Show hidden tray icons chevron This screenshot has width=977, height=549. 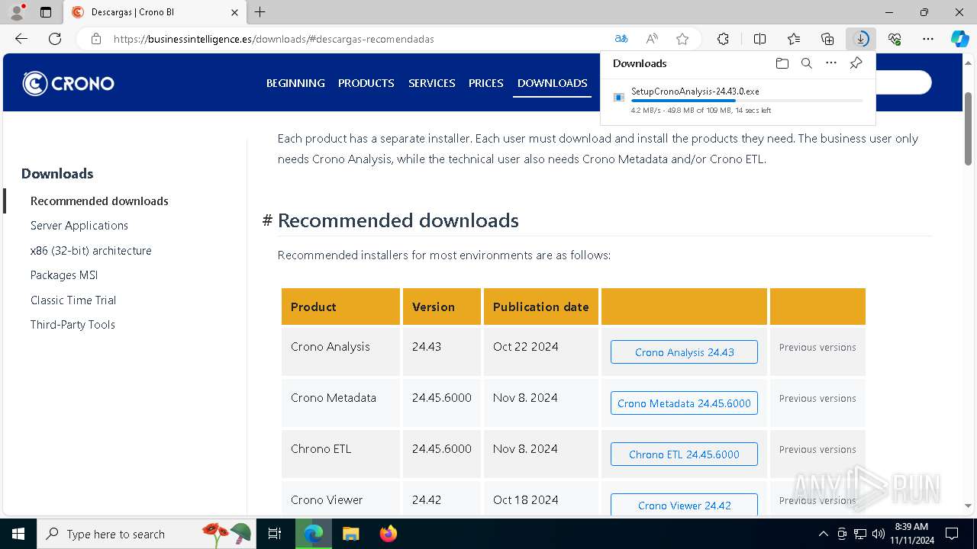(823, 534)
